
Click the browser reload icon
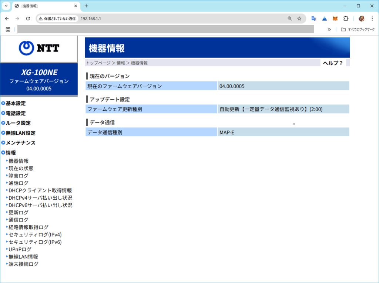28,19
